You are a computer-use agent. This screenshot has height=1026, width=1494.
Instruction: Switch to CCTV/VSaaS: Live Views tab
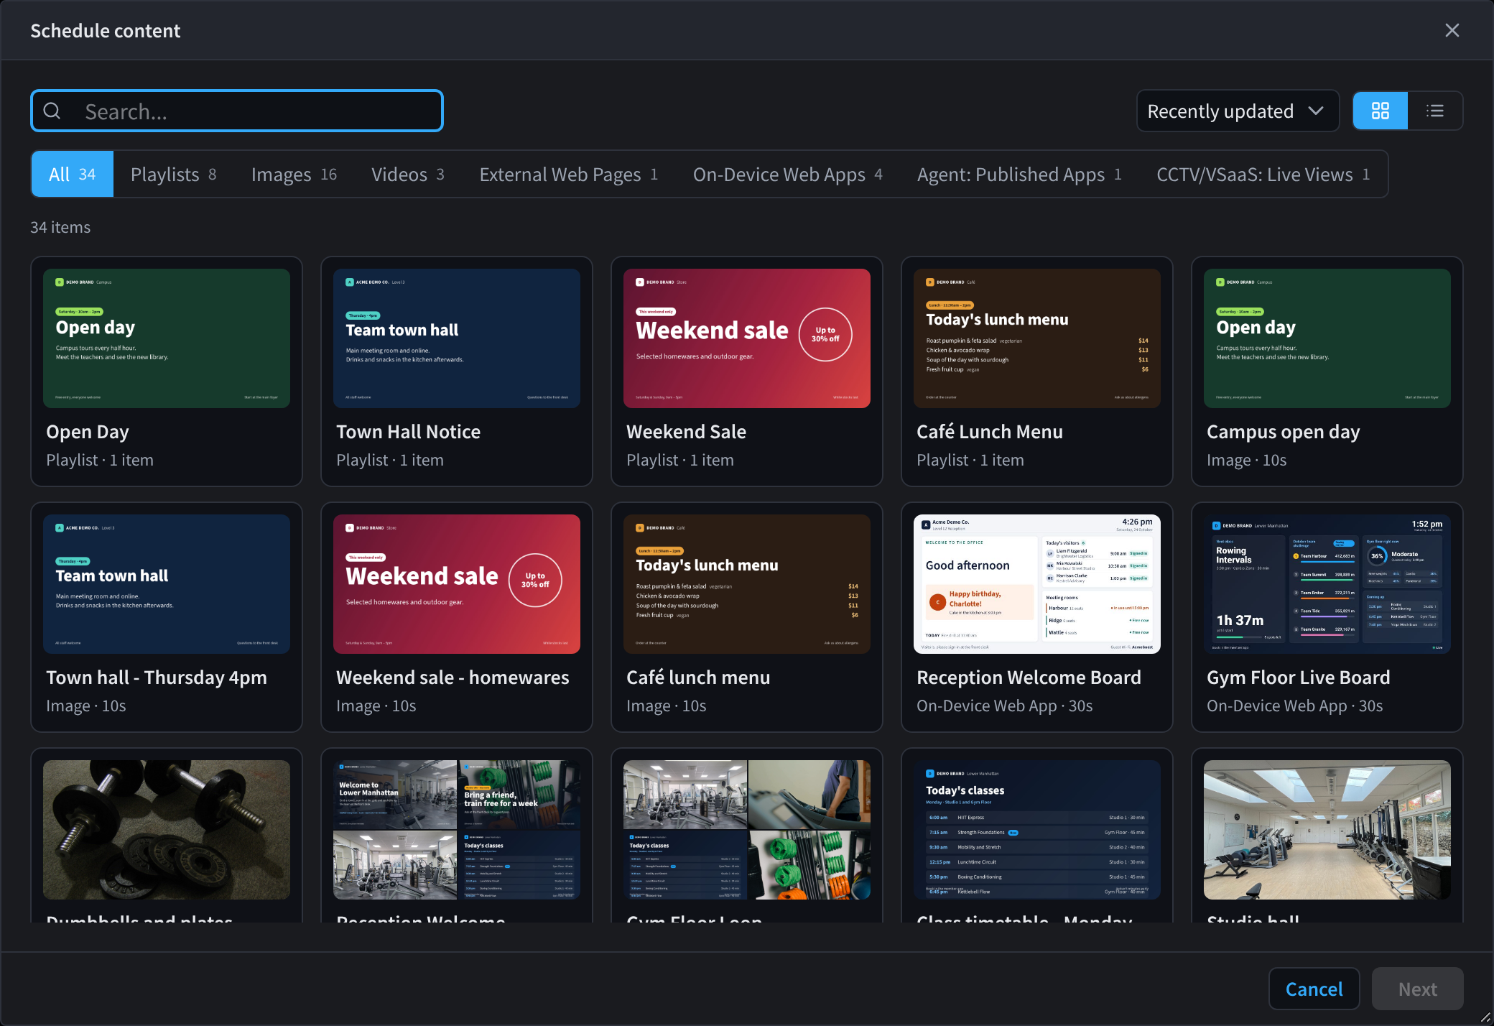point(1263,174)
